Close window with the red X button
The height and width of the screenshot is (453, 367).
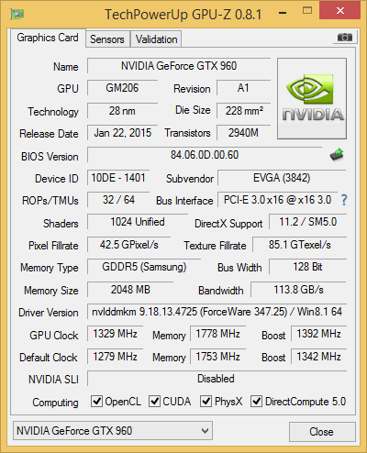[340, 11]
